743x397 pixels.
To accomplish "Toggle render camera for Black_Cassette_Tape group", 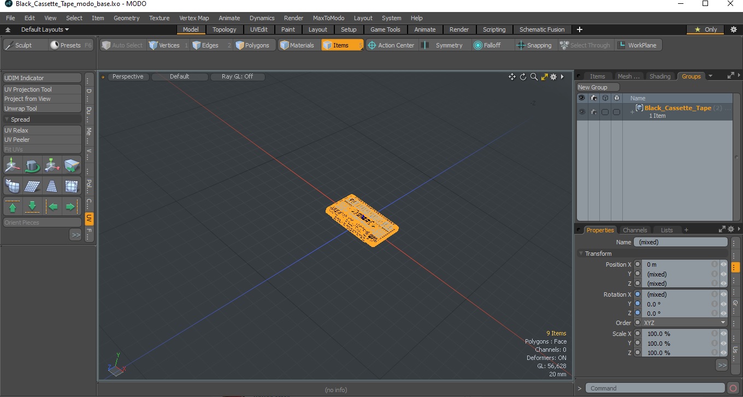I will click(x=593, y=112).
